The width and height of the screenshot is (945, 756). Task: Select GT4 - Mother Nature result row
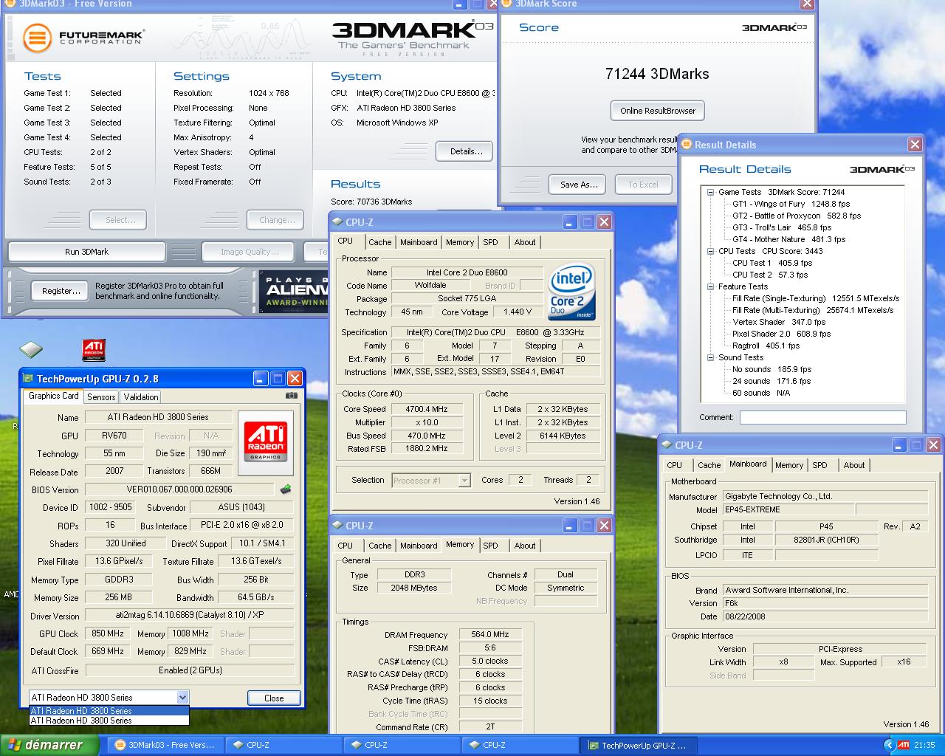(788, 239)
